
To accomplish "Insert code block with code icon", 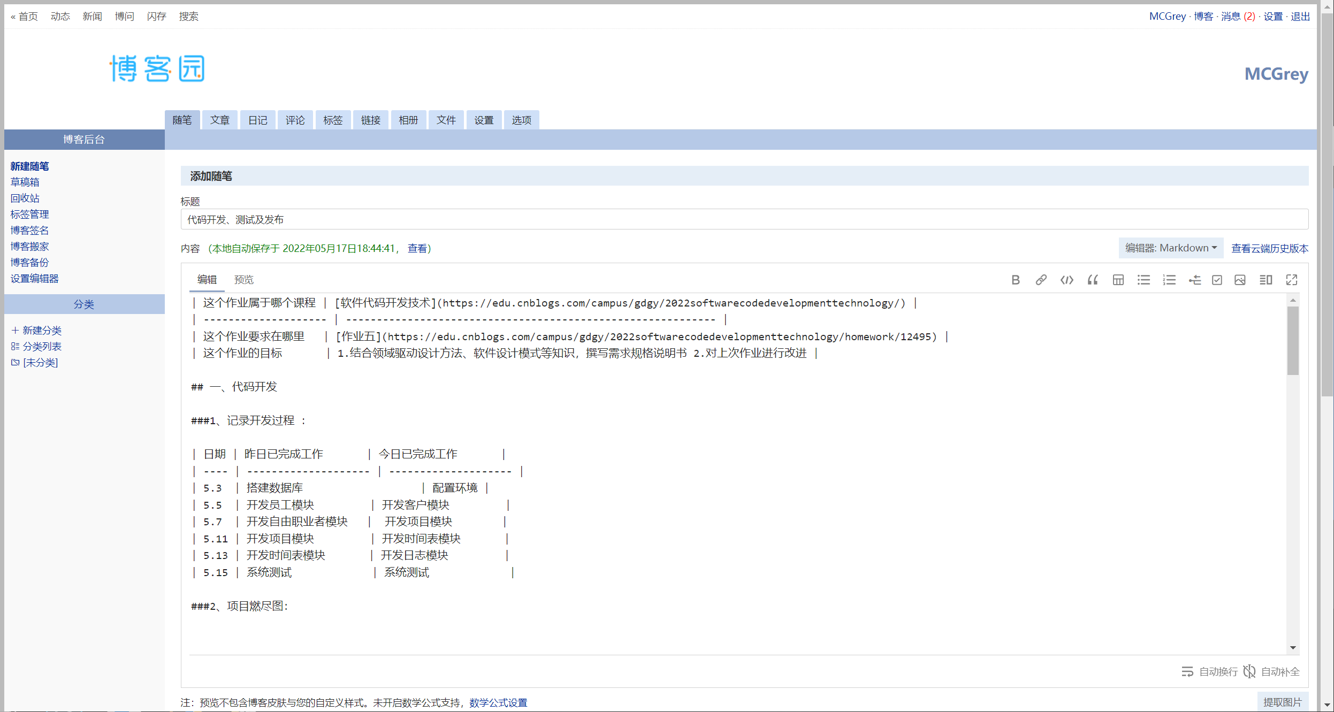I will point(1066,280).
